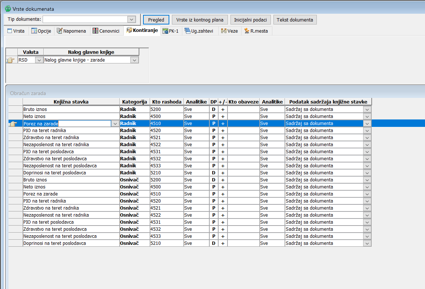Click the Vrste dokumenata window icon

7,8
